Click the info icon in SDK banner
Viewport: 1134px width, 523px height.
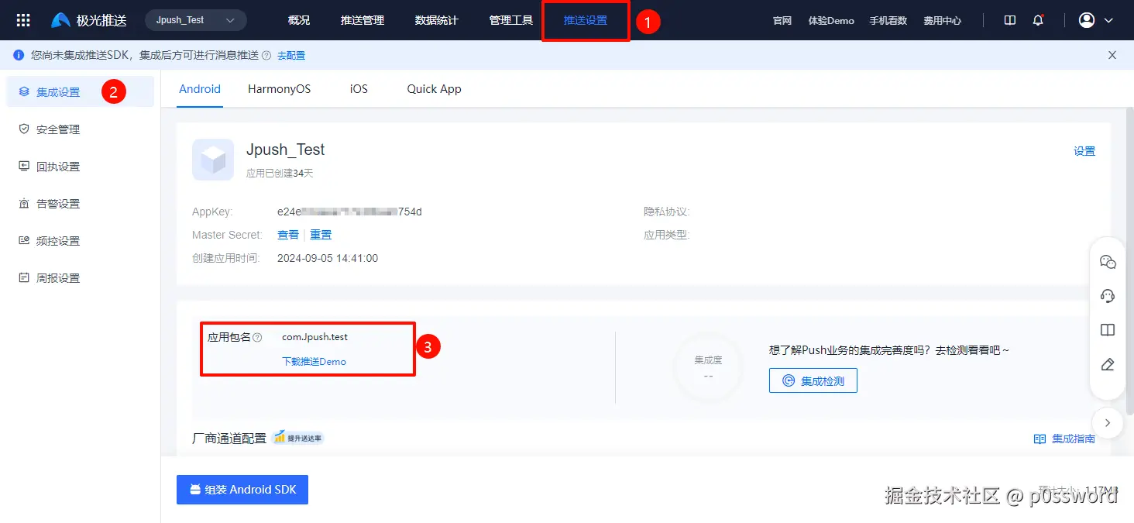click(19, 55)
